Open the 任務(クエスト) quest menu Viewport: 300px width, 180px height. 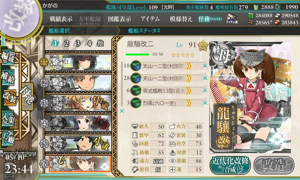pyautogui.click(x=210, y=19)
